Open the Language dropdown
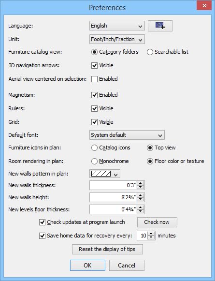This screenshot has height=281, width=215. pos(117,26)
